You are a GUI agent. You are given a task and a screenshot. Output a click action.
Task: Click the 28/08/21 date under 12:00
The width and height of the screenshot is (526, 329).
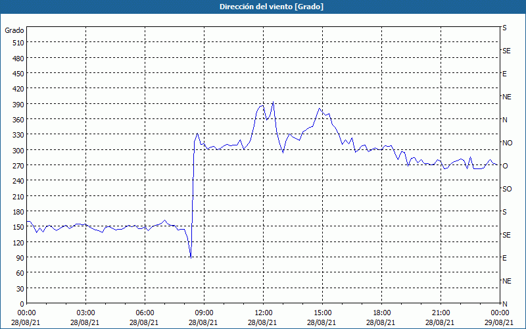coord(262,322)
